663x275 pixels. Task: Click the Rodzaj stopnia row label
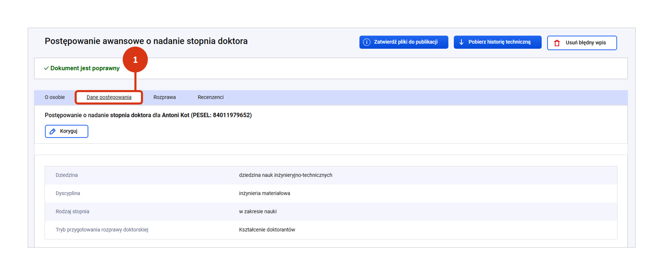72,212
